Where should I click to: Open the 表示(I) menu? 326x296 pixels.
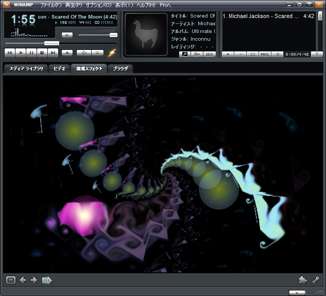pyautogui.click(x=124, y=5)
